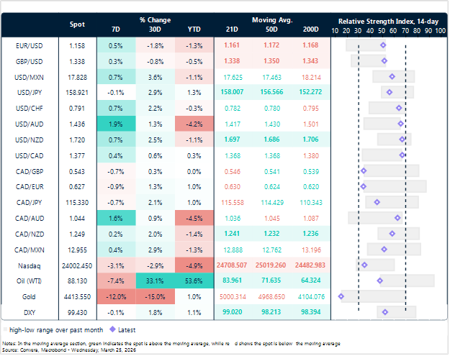Click the USD/JPY row label

pos(30,93)
